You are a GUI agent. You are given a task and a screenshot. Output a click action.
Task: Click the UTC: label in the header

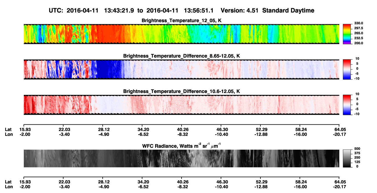point(56,11)
